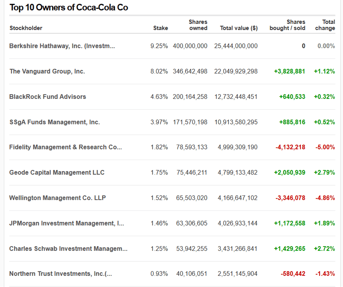Click the 1.75% stake value
Screen dimensions: 343x287
click(x=159, y=173)
